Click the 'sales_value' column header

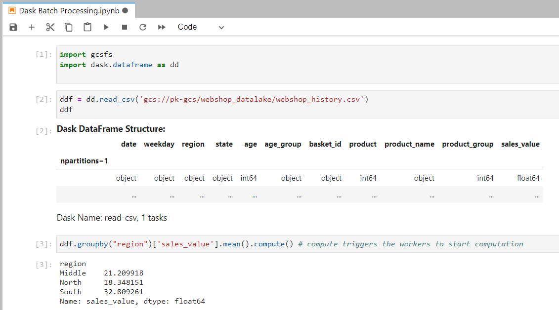point(520,144)
